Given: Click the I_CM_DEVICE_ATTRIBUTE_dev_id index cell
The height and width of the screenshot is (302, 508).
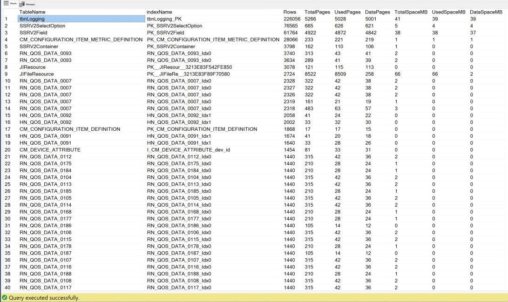Looking at the screenshot, I should (188, 150).
